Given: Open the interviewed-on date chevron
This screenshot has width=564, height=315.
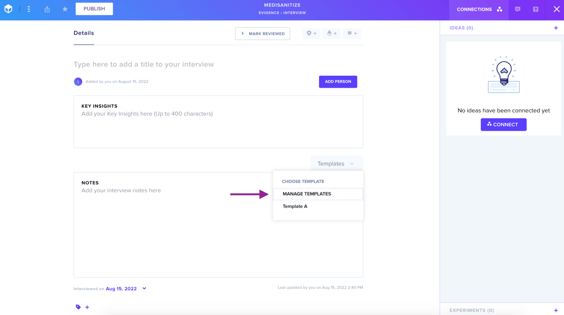Looking at the screenshot, I should point(144,289).
